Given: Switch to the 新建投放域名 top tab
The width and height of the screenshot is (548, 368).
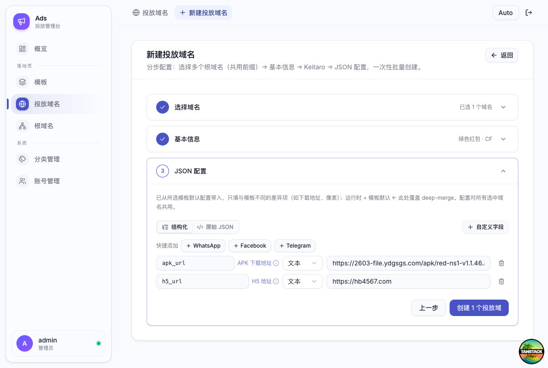Looking at the screenshot, I should [203, 13].
